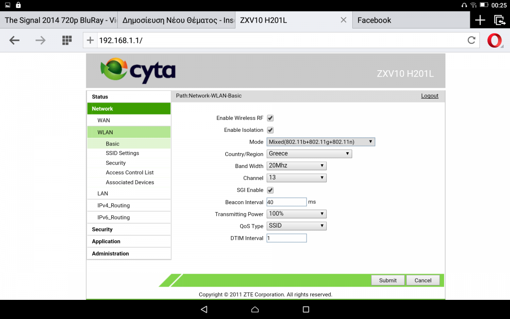Screen dimensions: 510x319
Task: Click the Submit button
Action: click(388, 280)
